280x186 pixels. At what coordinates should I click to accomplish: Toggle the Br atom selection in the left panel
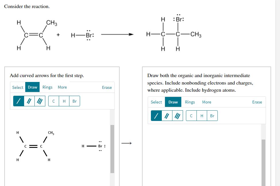[74, 101]
